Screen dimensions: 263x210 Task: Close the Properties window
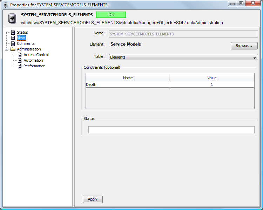253,4
